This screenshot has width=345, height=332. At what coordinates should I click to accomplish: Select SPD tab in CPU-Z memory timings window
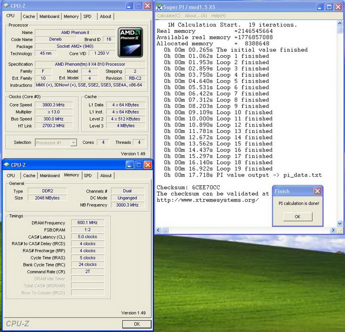click(x=88, y=176)
